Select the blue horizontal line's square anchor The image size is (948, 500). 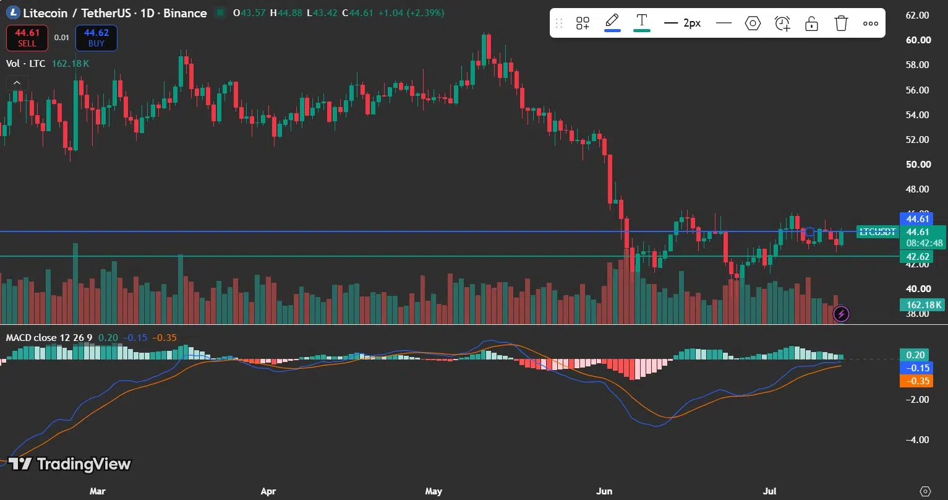tap(810, 231)
